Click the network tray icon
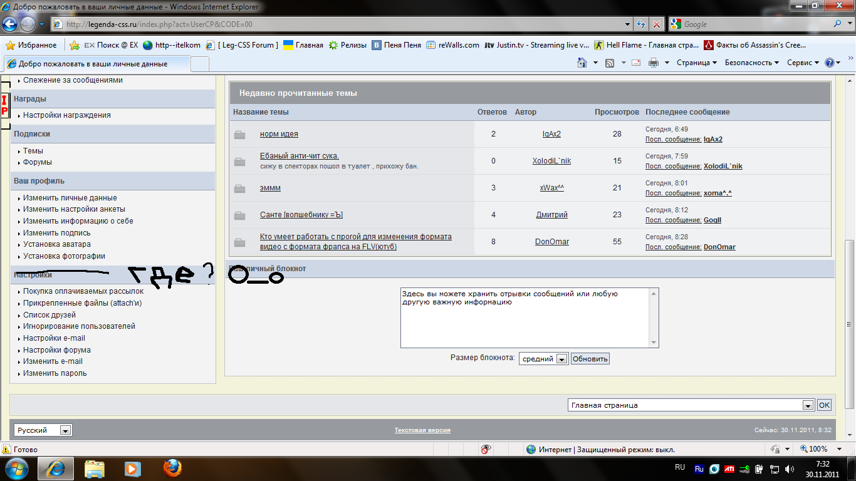The image size is (856, 481). click(x=775, y=468)
